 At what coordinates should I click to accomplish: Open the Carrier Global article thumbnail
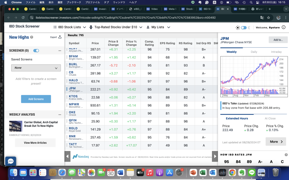coord(16,126)
